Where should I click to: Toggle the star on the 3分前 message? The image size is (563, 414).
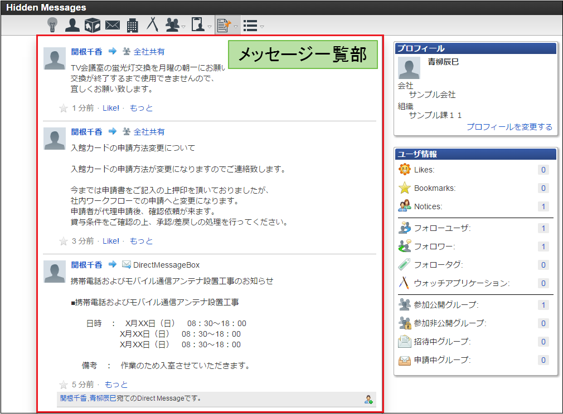click(63, 241)
